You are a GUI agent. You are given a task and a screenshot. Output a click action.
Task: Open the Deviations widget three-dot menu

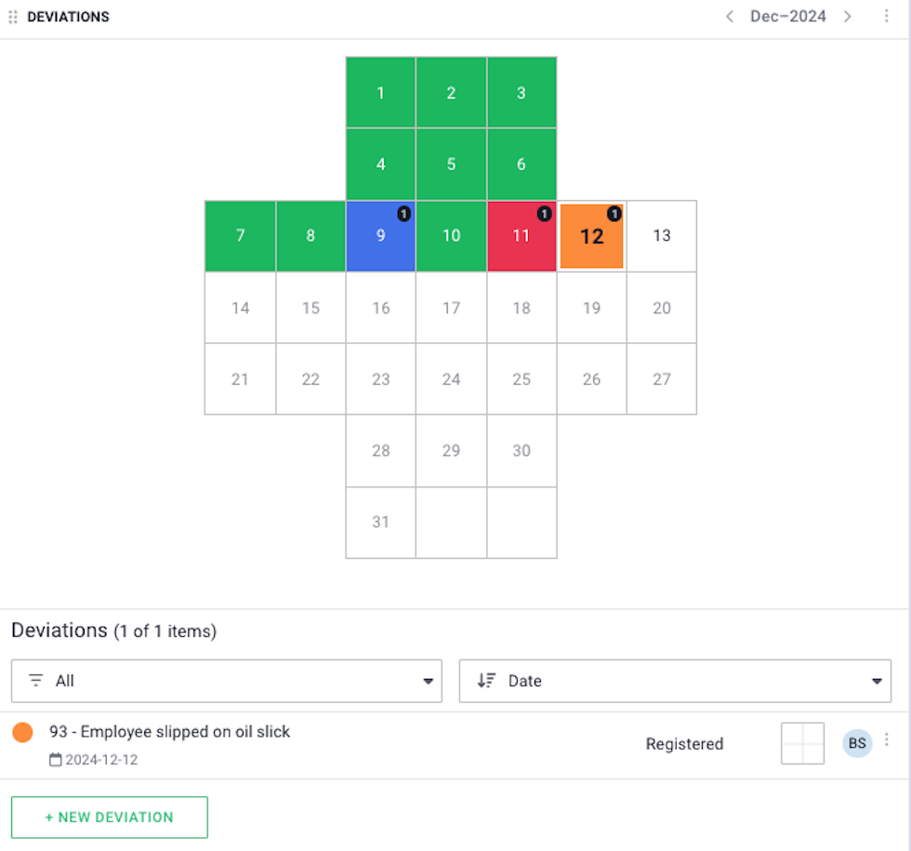(886, 17)
